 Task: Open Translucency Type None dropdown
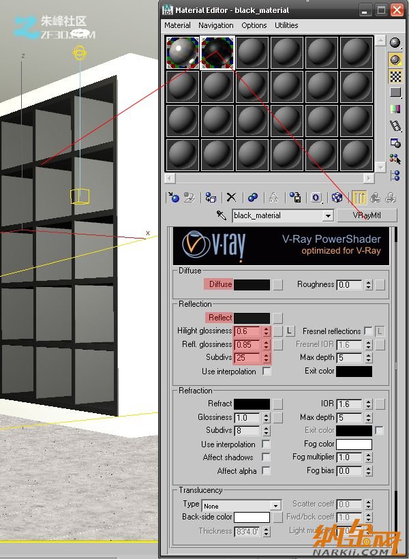pos(275,506)
